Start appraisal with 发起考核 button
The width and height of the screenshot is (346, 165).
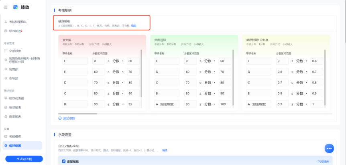point(24,159)
